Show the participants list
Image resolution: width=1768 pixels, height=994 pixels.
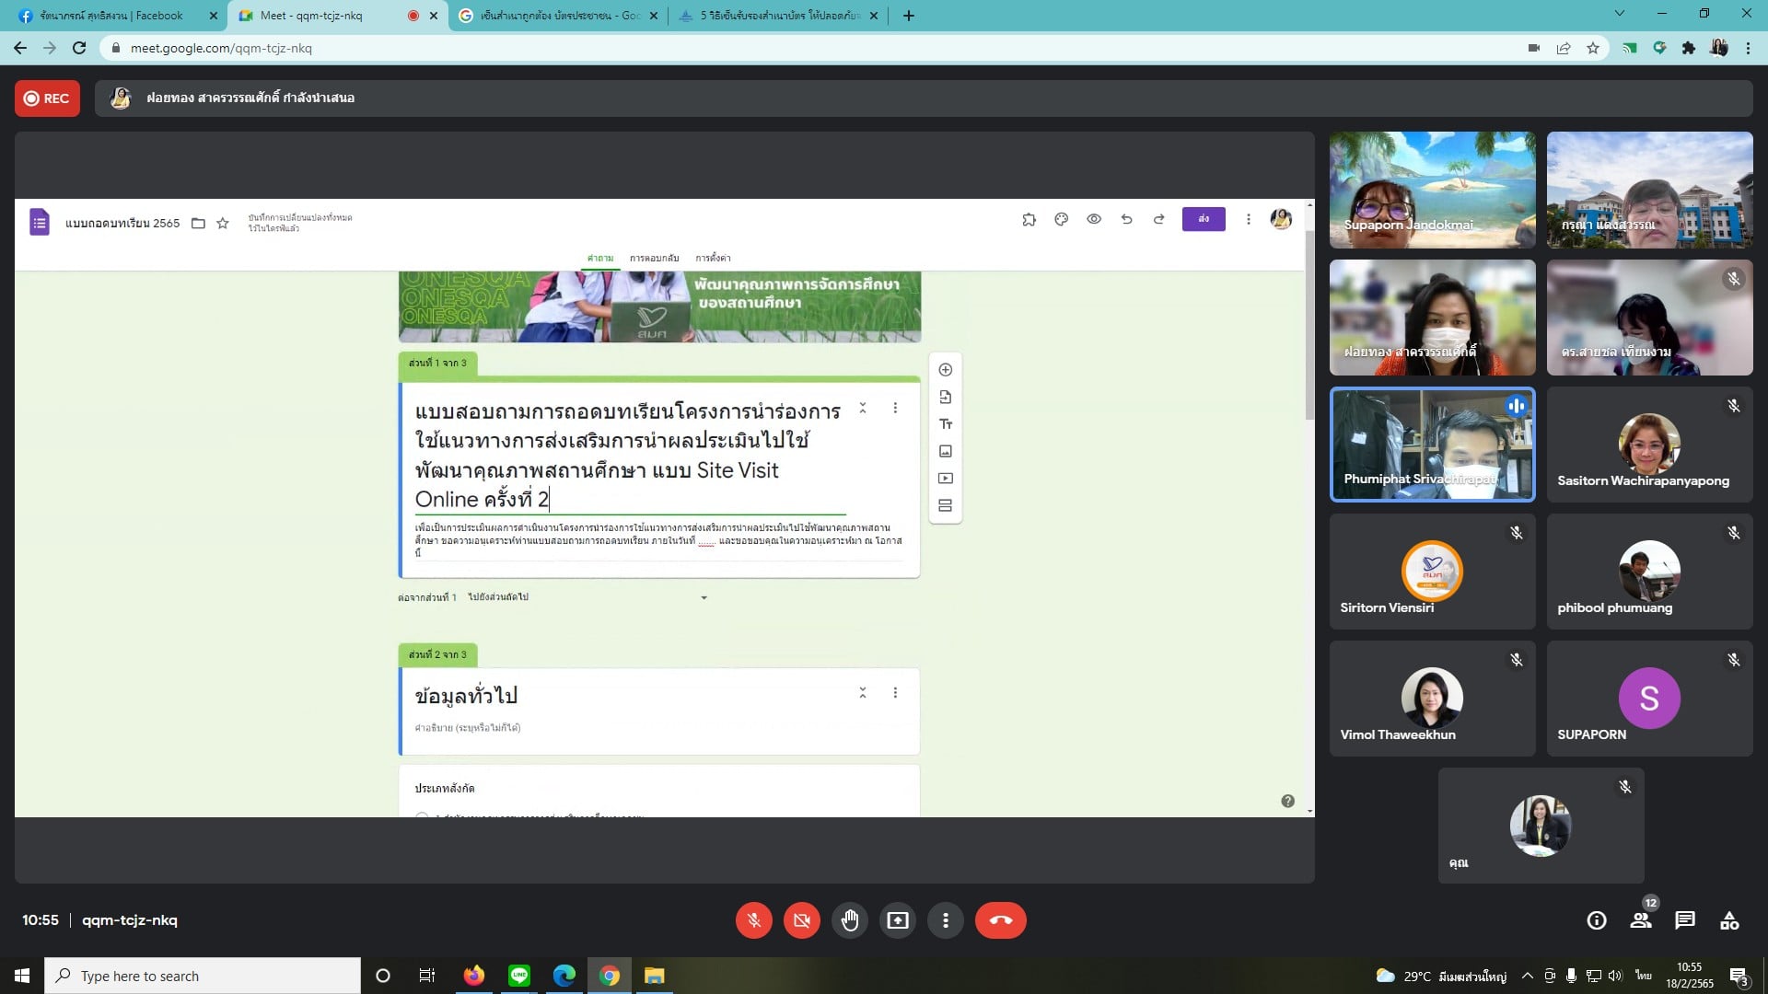point(1641,920)
